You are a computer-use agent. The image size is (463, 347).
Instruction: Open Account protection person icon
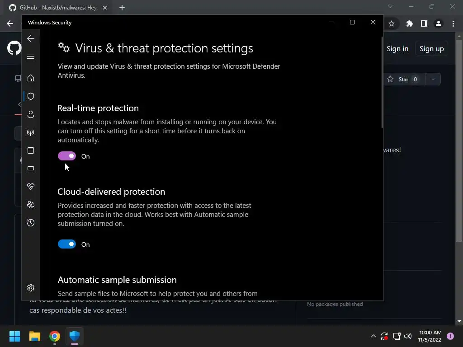click(x=31, y=114)
